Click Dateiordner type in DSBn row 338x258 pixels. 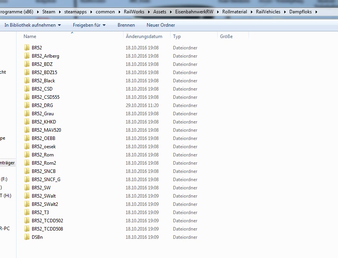[x=185, y=237]
